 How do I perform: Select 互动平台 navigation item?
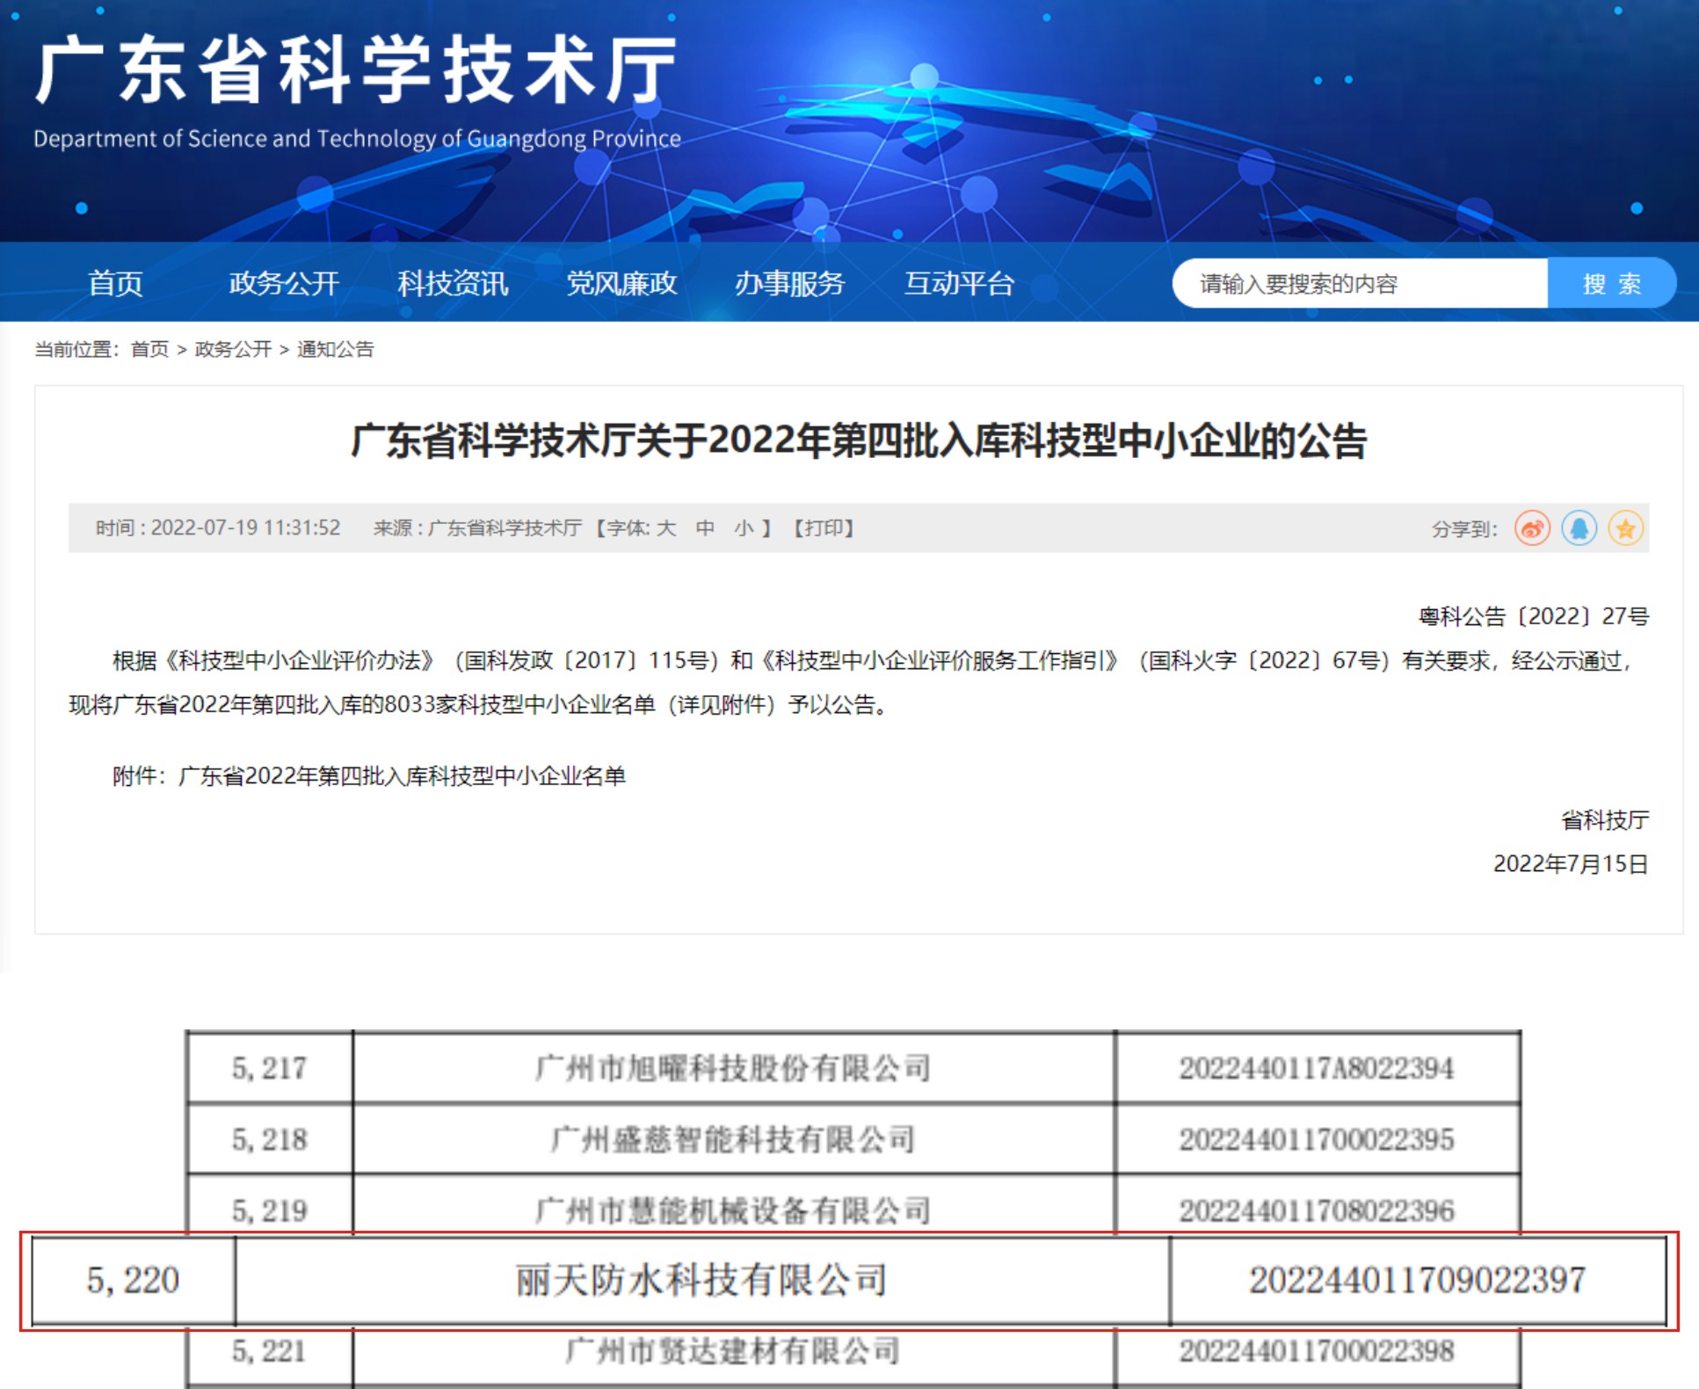click(x=959, y=283)
